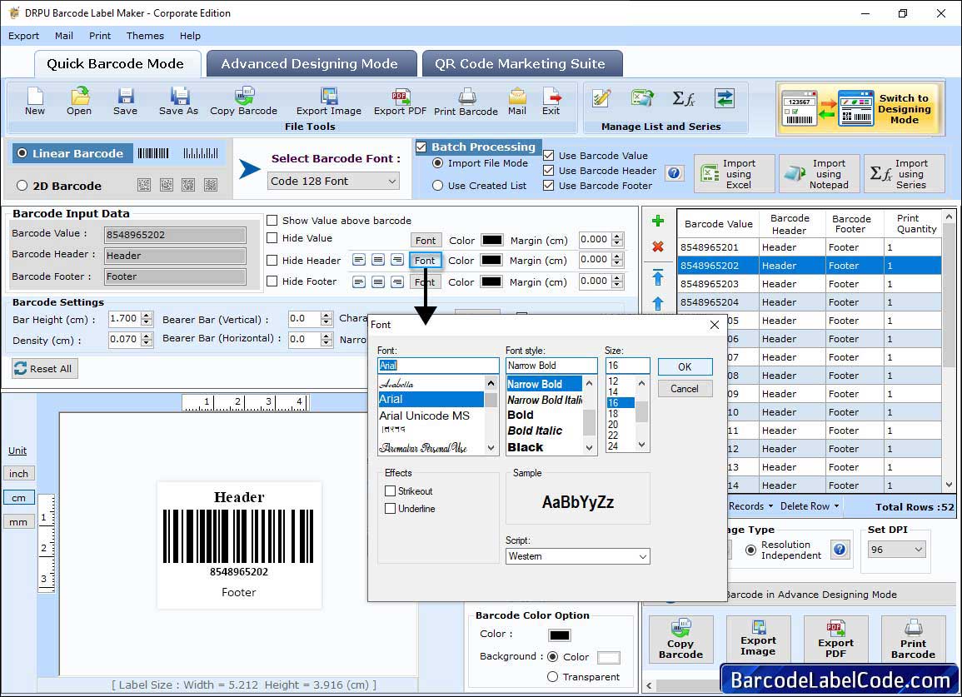The width and height of the screenshot is (962, 697).
Task: Click the Copy Barcode toolbar icon
Action: [x=243, y=102]
